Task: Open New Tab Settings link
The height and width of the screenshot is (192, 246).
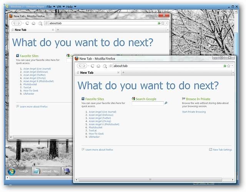Action: 222,150
